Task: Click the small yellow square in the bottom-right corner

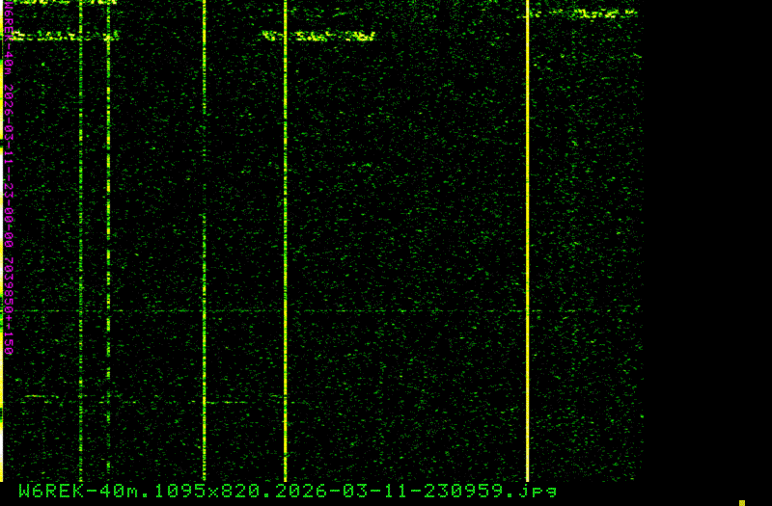Action: (742, 502)
